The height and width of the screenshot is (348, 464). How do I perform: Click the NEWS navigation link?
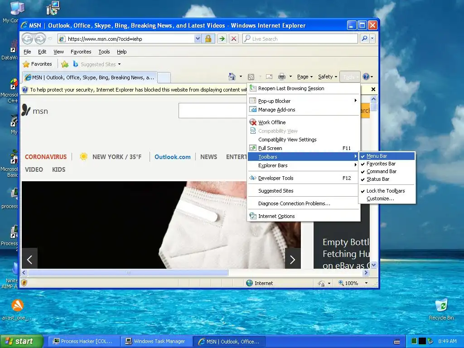[x=208, y=157]
